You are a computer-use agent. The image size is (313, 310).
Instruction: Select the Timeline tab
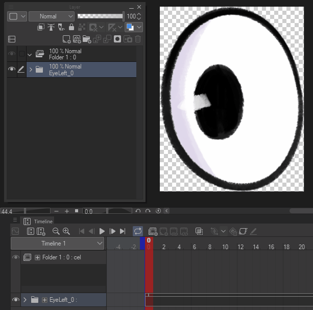43,221
